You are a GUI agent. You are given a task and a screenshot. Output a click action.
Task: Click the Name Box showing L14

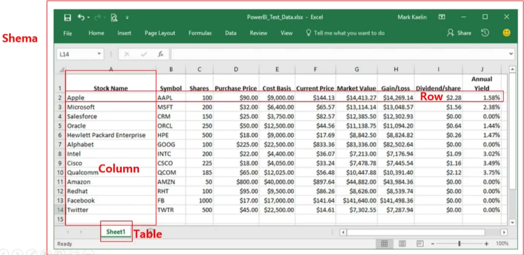[x=76, y=54]
